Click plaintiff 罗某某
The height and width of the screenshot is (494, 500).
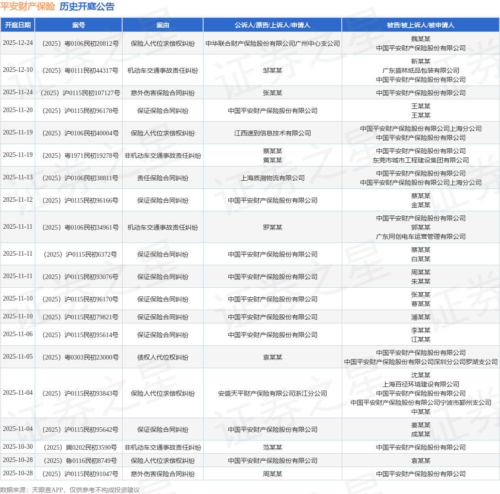coord(272,227)
